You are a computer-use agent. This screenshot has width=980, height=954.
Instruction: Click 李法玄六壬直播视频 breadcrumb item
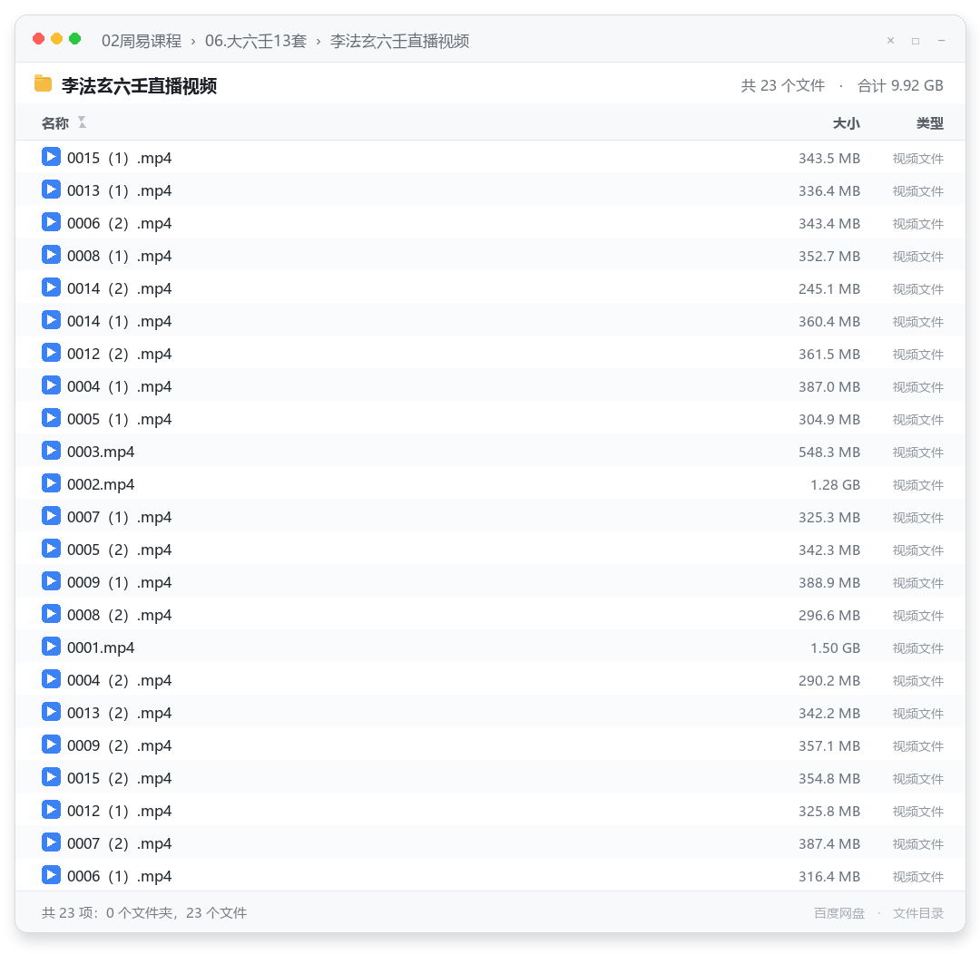(x=399, y=41)
